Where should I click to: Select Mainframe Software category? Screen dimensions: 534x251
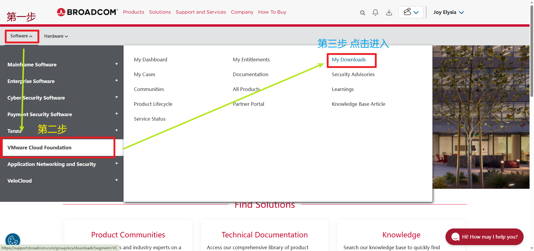click(32, 65)
